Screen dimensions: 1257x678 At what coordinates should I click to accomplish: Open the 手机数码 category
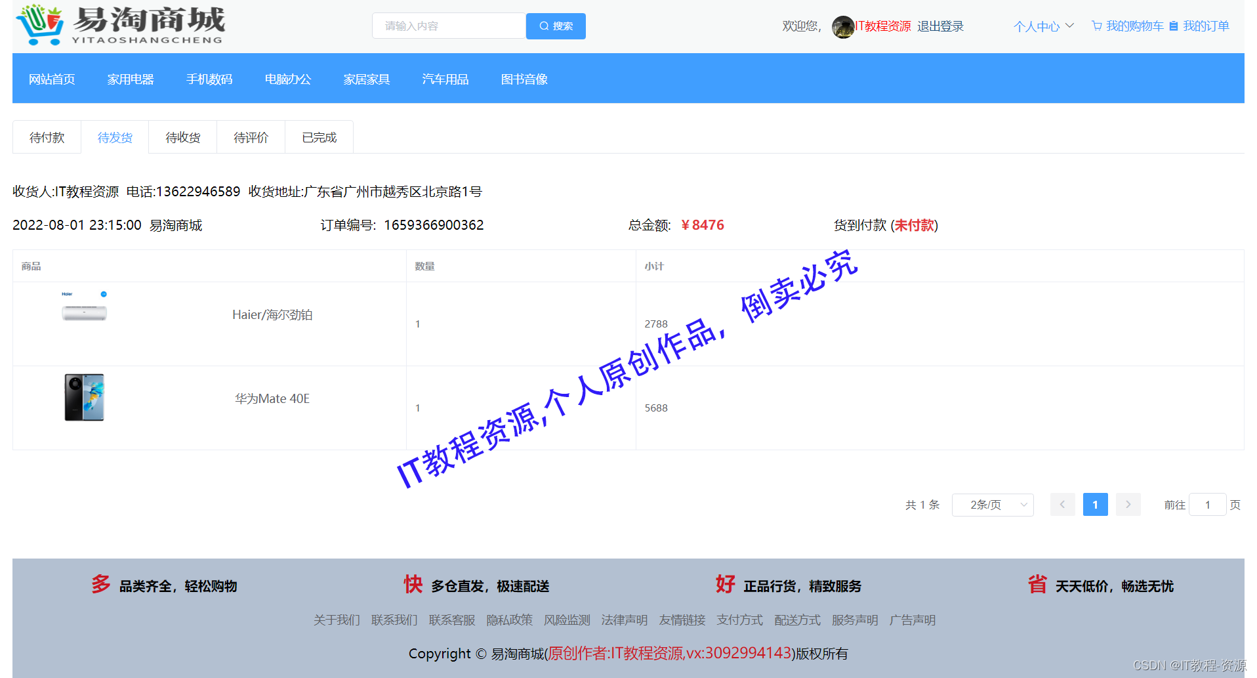click(209, 79)
